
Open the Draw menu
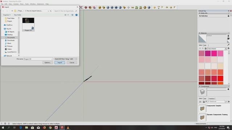(22, 4)
